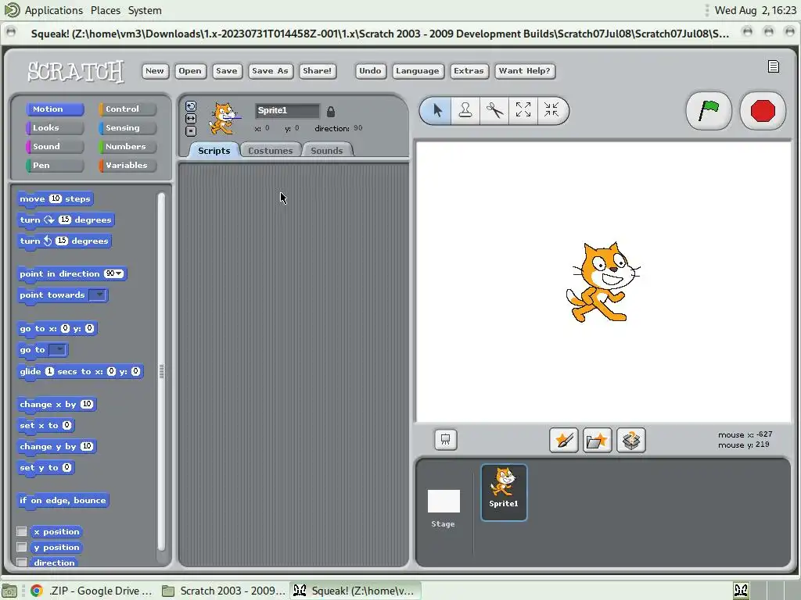The width and height of the screenshot is (801, 600).
Task: Open the Places menu
Action: pyautogui.click(x=106, y=10)
